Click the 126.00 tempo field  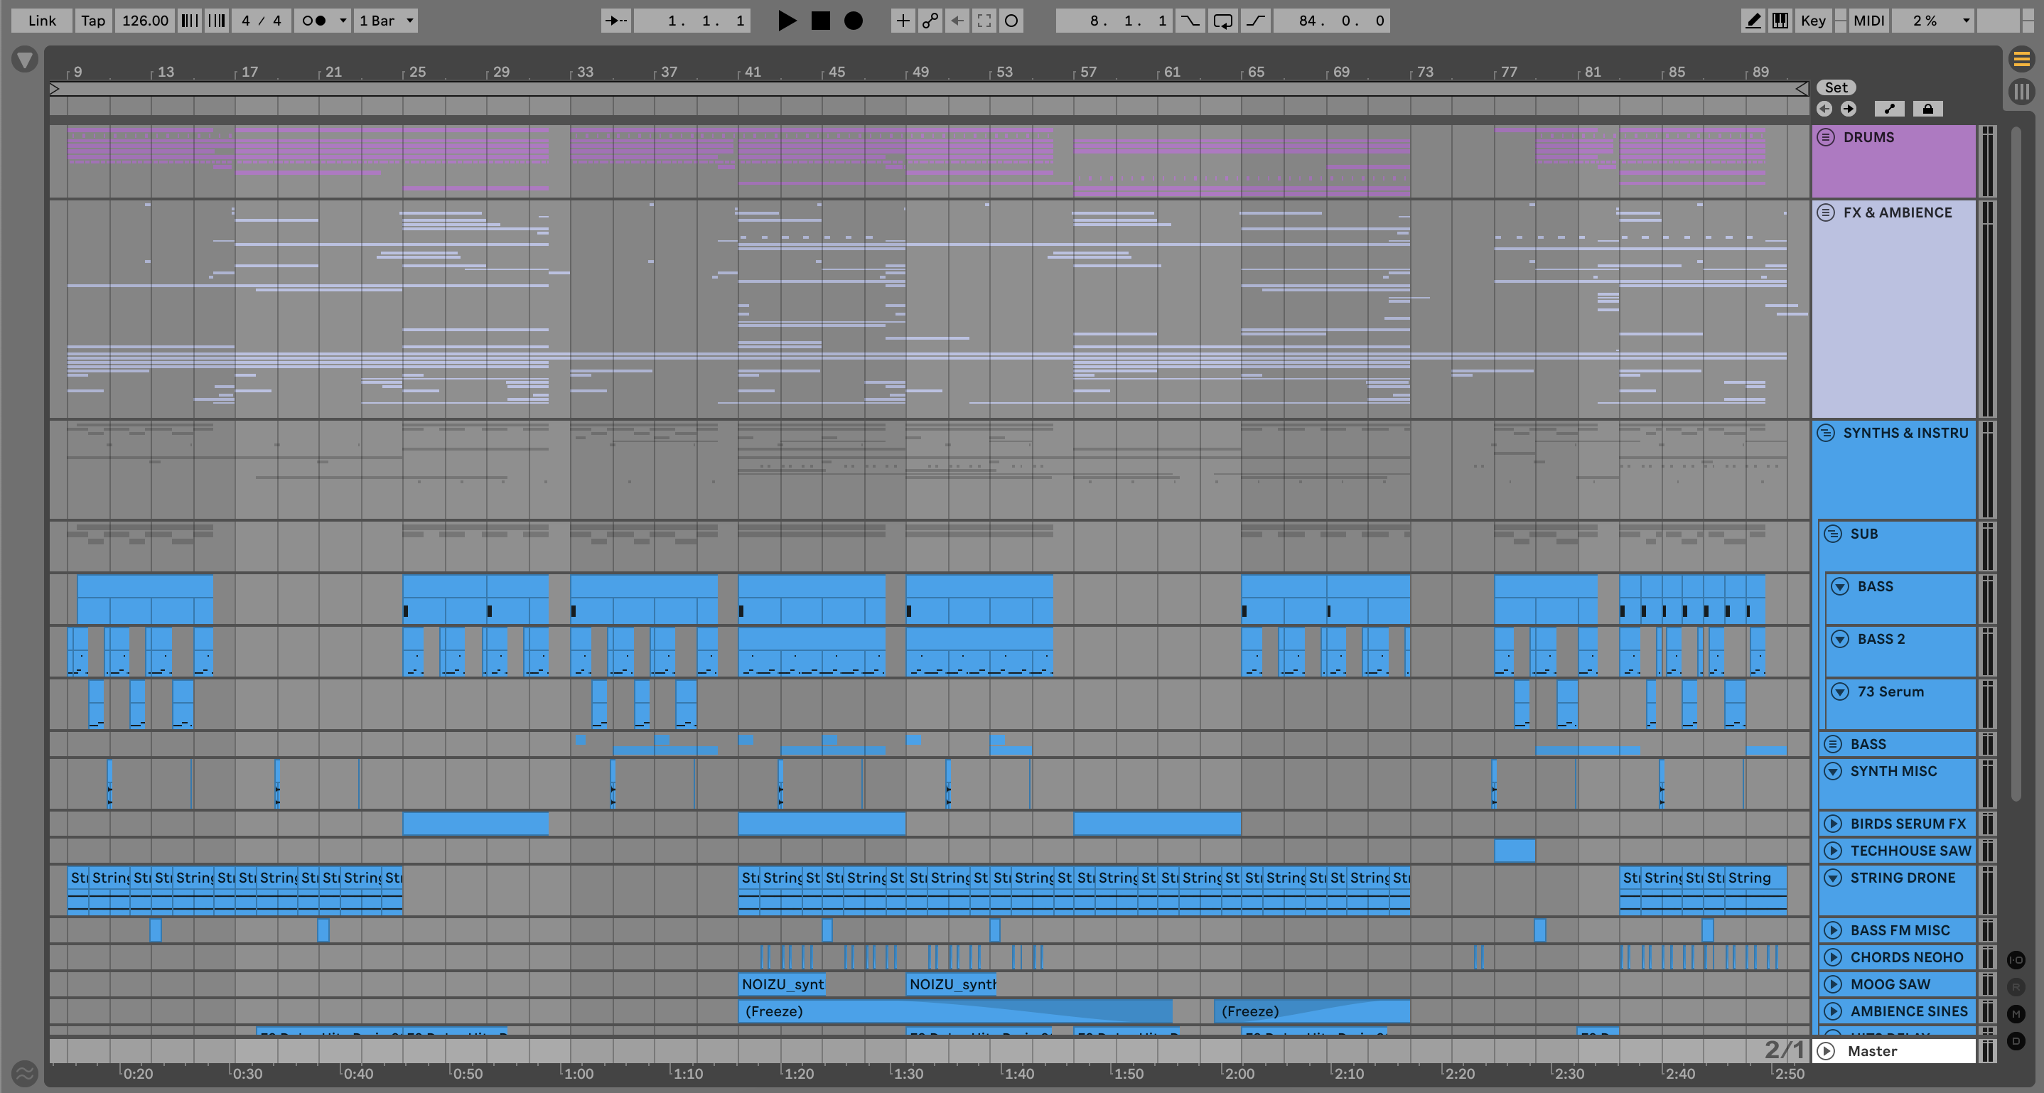coord(144,21)
